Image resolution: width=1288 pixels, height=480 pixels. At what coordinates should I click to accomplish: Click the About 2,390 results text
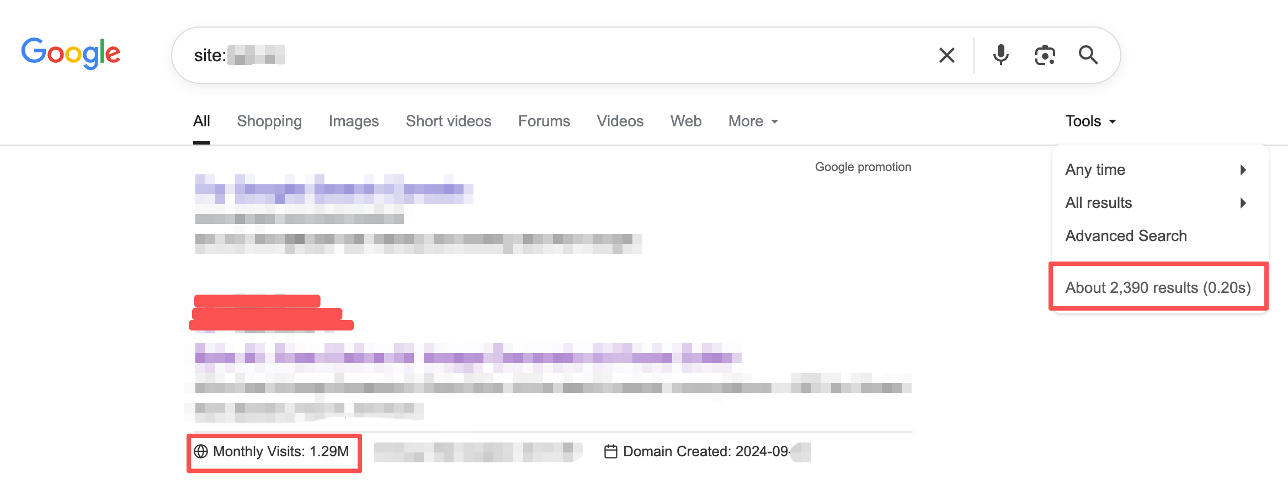pos(1158,287)
